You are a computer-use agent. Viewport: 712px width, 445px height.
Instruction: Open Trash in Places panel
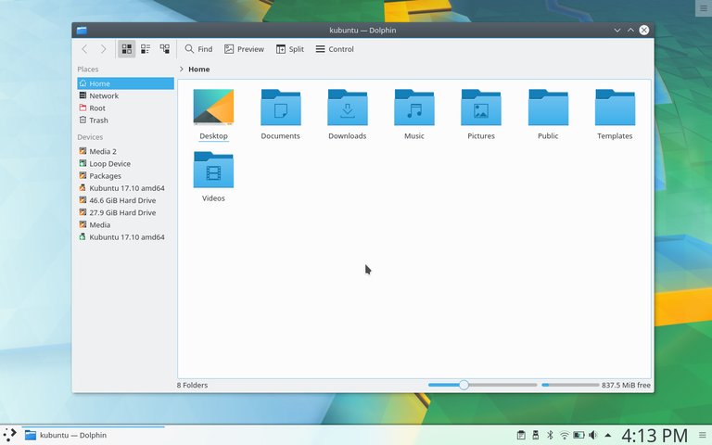tap(98, 121)
